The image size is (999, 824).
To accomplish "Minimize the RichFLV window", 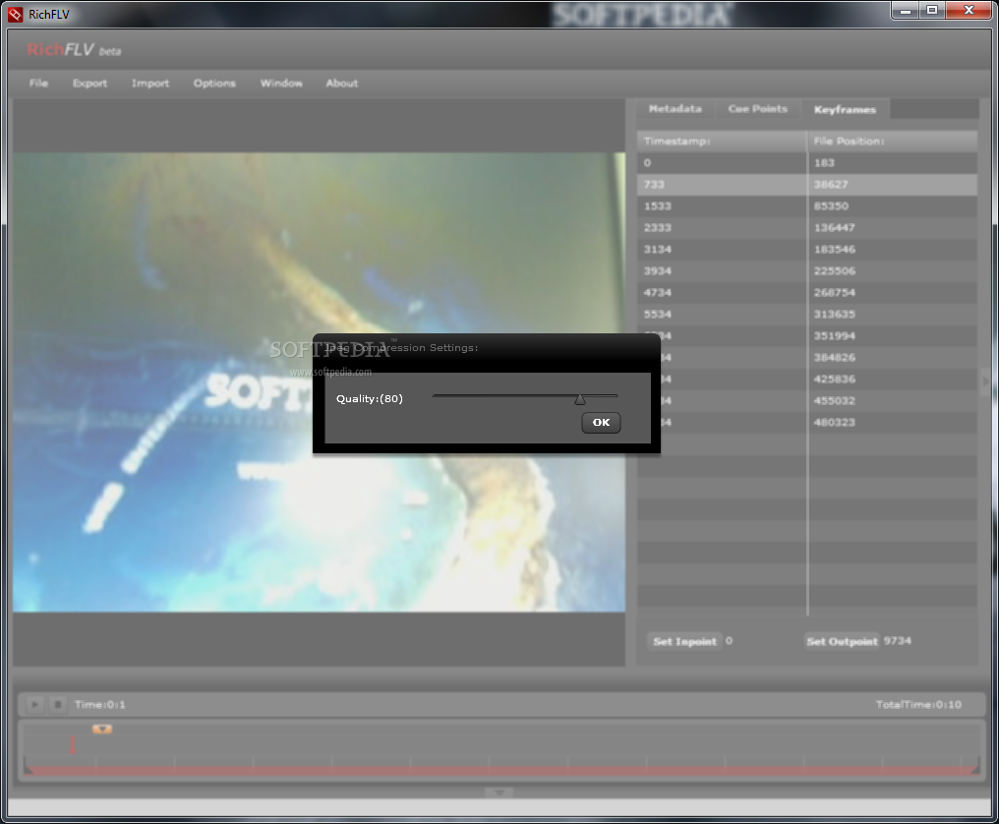I will point(905,11).
